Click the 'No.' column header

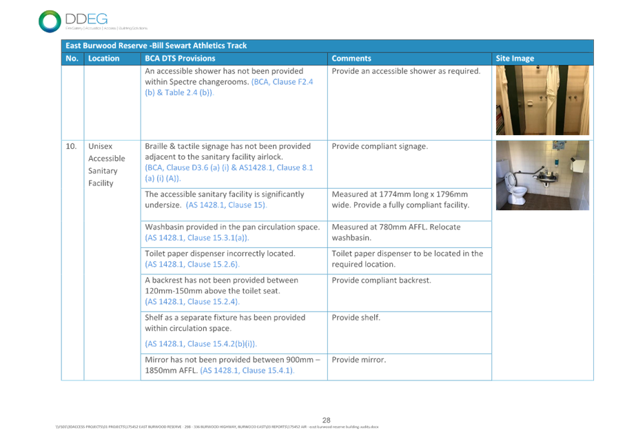pyautogui.click(x=71, y=59)
